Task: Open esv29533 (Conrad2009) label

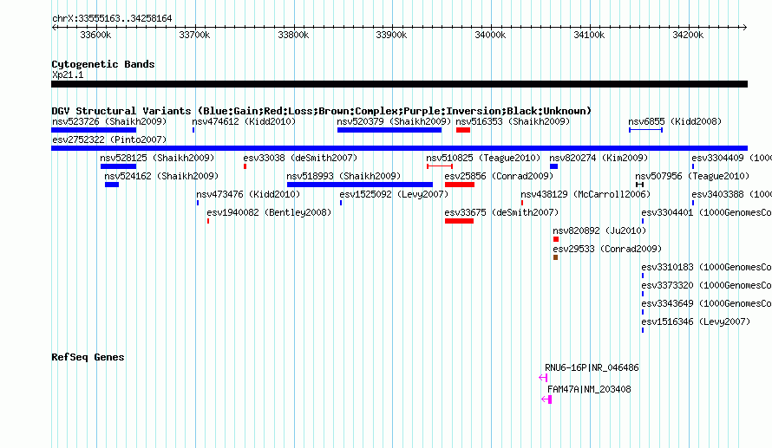Action: click(607, 249)
